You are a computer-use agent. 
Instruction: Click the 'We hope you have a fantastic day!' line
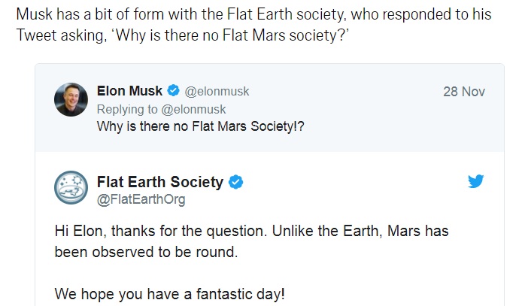coord(169,294)
